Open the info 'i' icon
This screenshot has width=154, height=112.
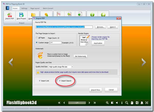coord(122,103)
